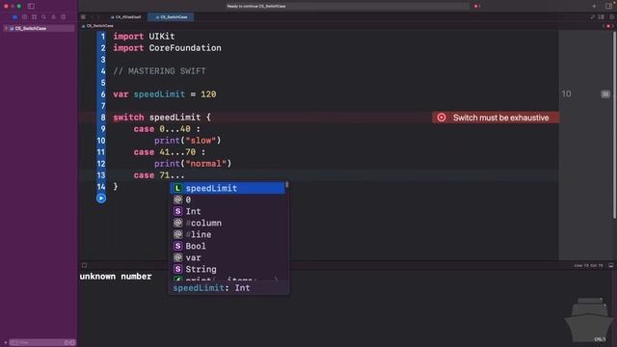This screenshot has width=617, height=347.
Task: Click line number 8 in the gutter
Action: [103, 118]
